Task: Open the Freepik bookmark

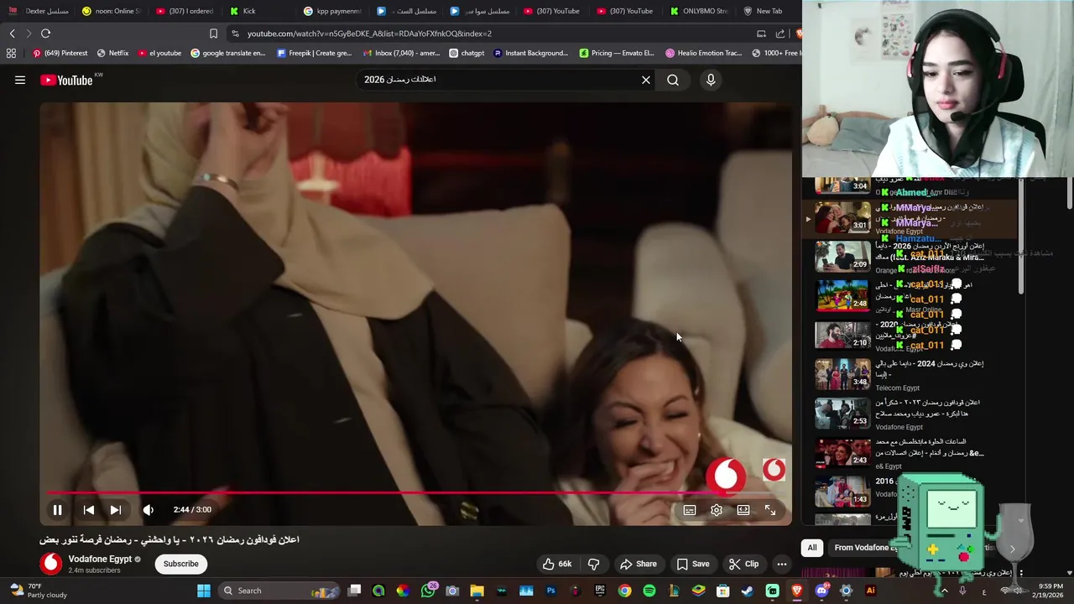Action: [x=314, y=53]
